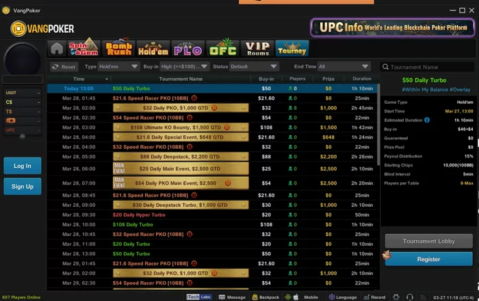The height and width of the screenshot is (301, 479).
Task: Click the search magnifier icon
Action: (x=385, y=67)
